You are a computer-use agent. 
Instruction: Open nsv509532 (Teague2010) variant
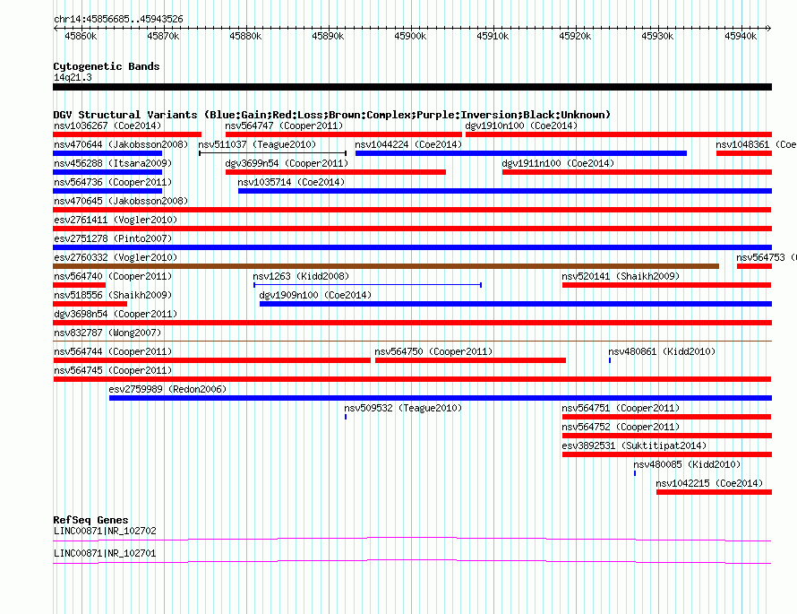346,417
